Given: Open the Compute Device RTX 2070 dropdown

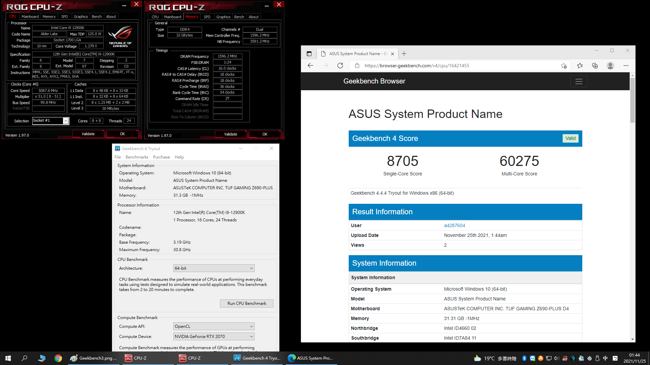Looking at the screenshot, I should 214,337.
